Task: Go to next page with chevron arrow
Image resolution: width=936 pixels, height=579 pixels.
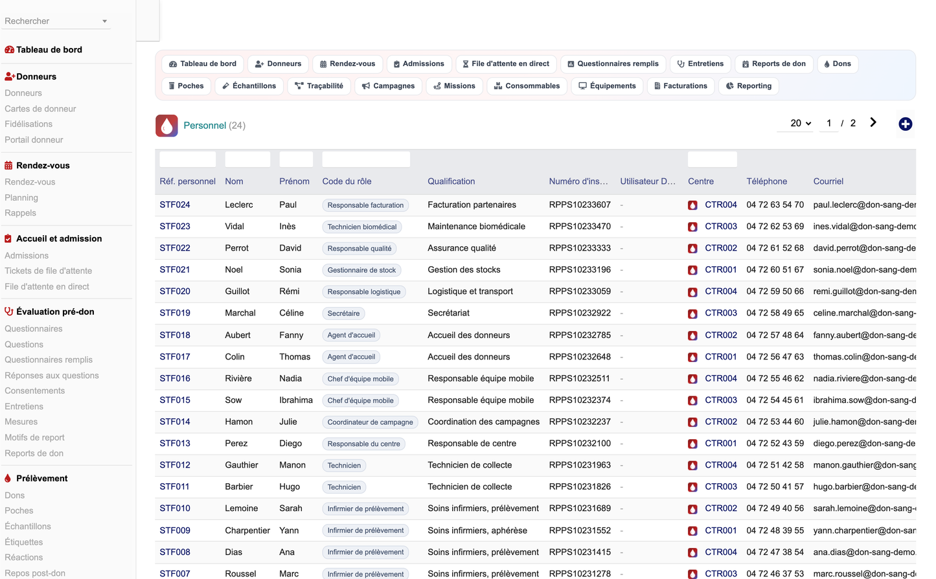Action: tap(873, 122)
